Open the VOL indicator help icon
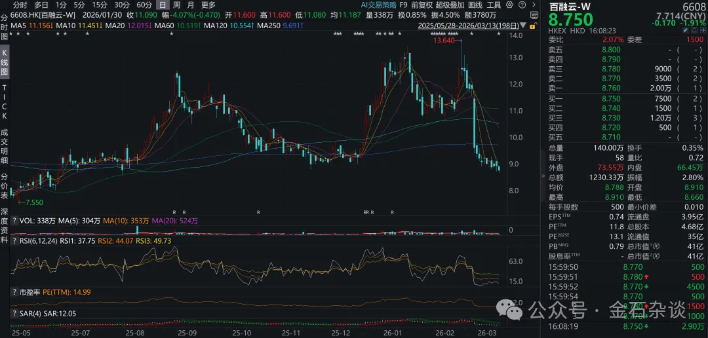Viewport: 708px width, 338px height. (14, 221)
